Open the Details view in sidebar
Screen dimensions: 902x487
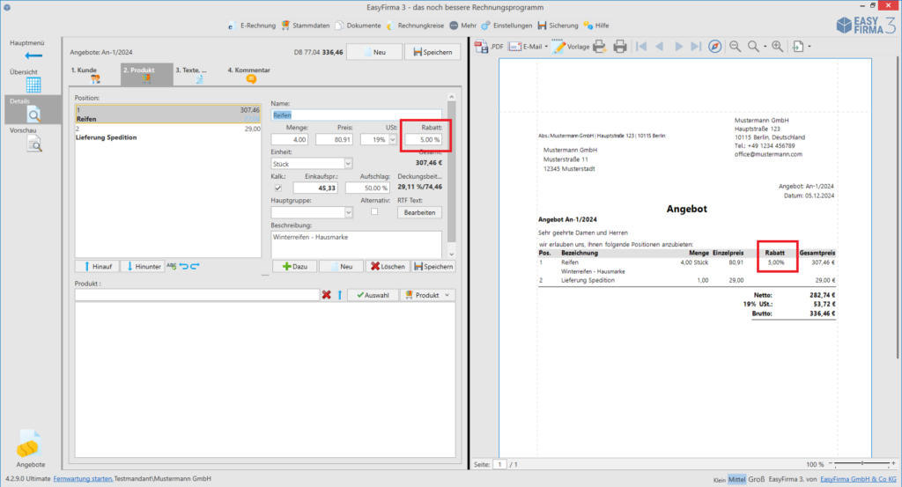[x=33, y=109]
